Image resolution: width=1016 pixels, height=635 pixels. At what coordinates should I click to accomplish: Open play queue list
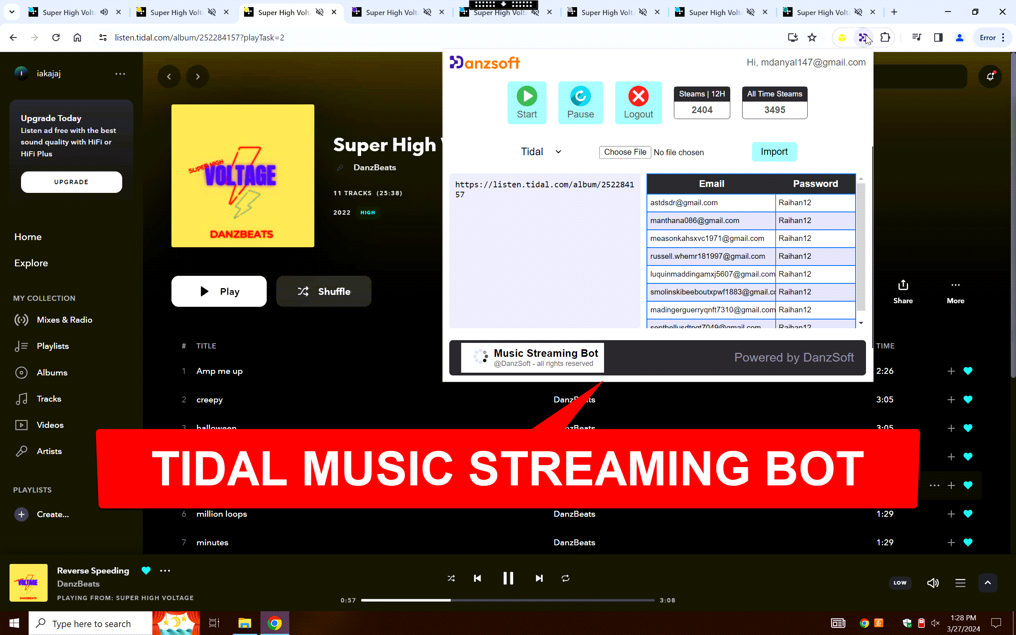pyautogui.click(x=960, y=583)
